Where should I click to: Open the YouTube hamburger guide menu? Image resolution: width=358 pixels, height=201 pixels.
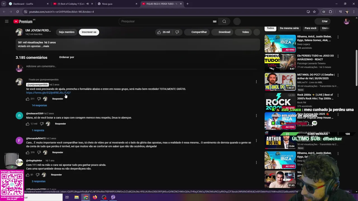point(6,21)
